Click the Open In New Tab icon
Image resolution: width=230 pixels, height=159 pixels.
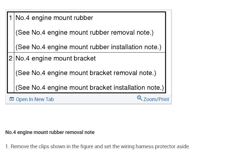pos(12,99)
